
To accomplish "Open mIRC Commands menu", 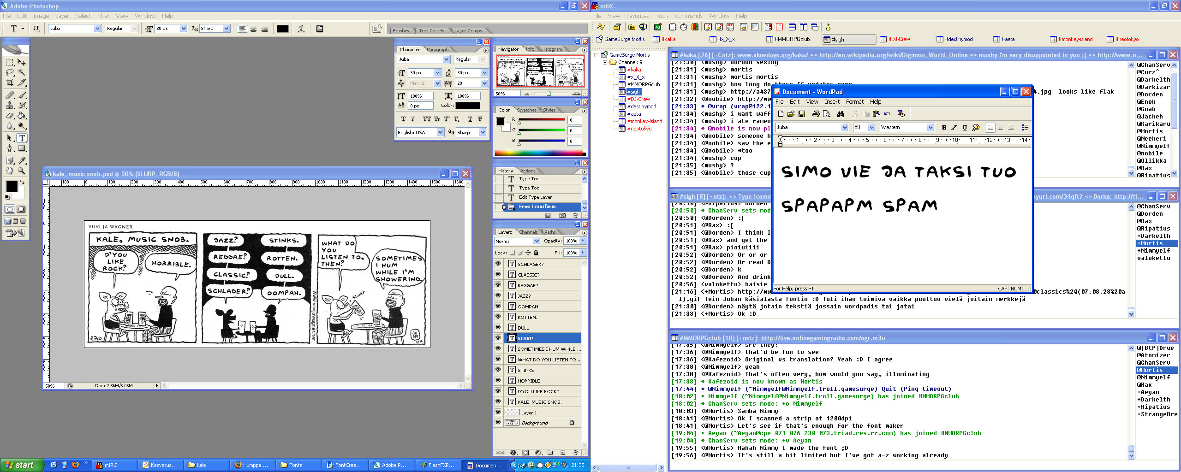I will point(689,16).
